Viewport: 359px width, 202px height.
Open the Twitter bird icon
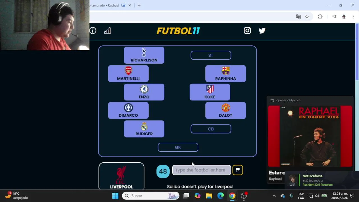pyautogui.click(x=262, y=31)
